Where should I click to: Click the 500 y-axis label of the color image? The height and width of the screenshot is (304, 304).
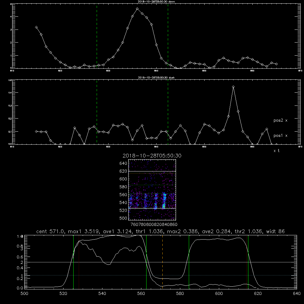coord(123,218)
